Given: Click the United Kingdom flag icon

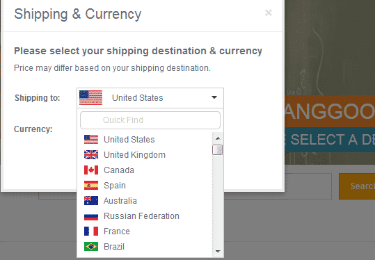Looking at the screenshot, I should [x=91, y=155].
